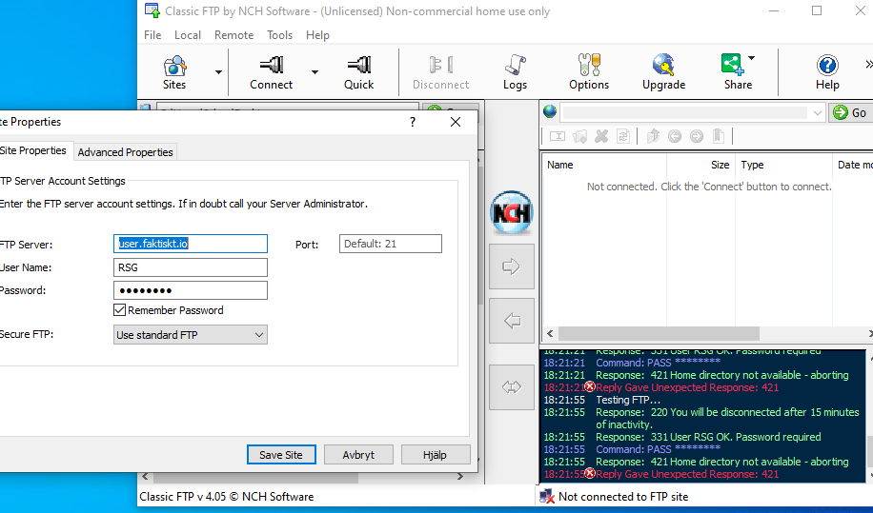Click the NCH logo icon
Screen dimensions: 873x513
[x=512, y=212]
